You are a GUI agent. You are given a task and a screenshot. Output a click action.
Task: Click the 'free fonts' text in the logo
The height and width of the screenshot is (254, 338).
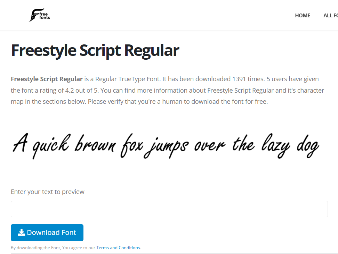pyautogui.click(x=45, y=16)
